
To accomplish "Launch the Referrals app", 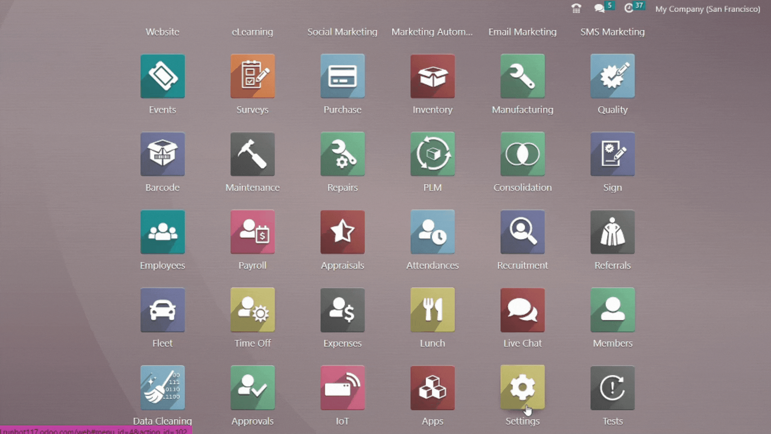I will (x=612, y=232).
